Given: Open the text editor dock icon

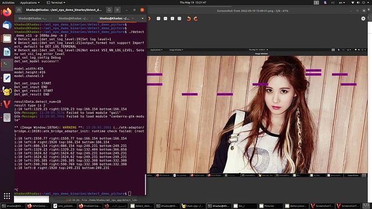Looking at the screenshot, I should [x=7, y=78].
